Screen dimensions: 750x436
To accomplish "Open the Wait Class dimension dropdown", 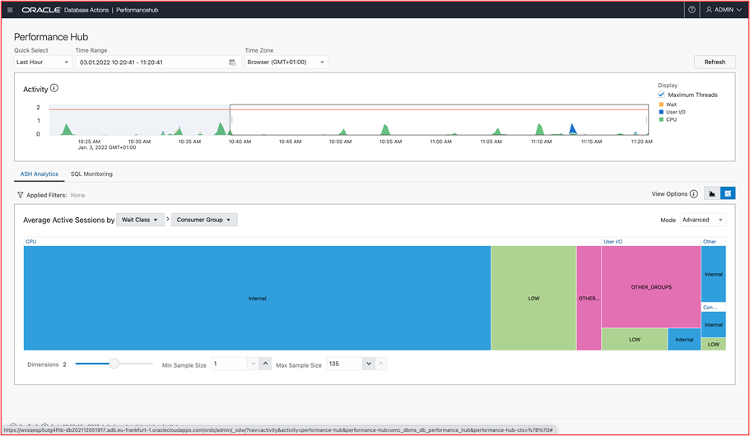I will 140,220.
